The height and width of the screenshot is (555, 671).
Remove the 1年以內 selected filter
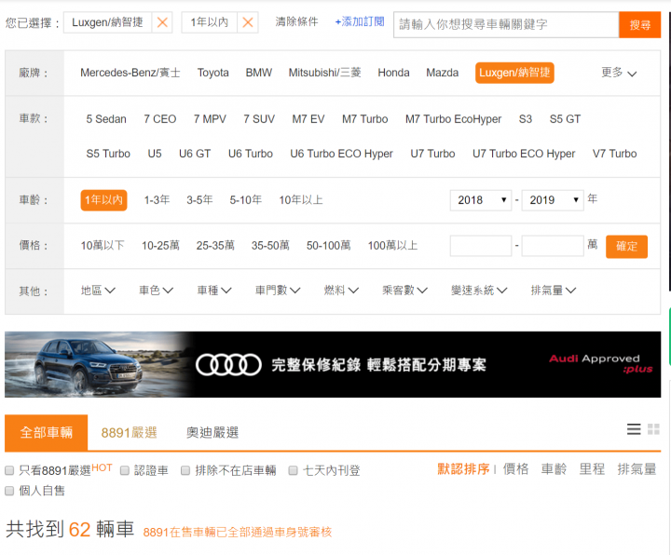[x=248, y=22]
